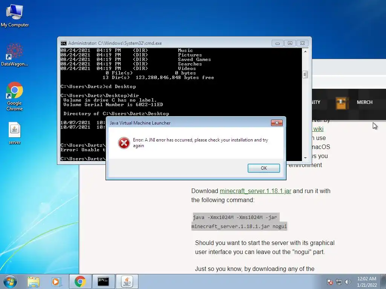The image size is (386, 289).
Task: Click the cmd scrollbar thumb
Action: [x=305, y=75]
